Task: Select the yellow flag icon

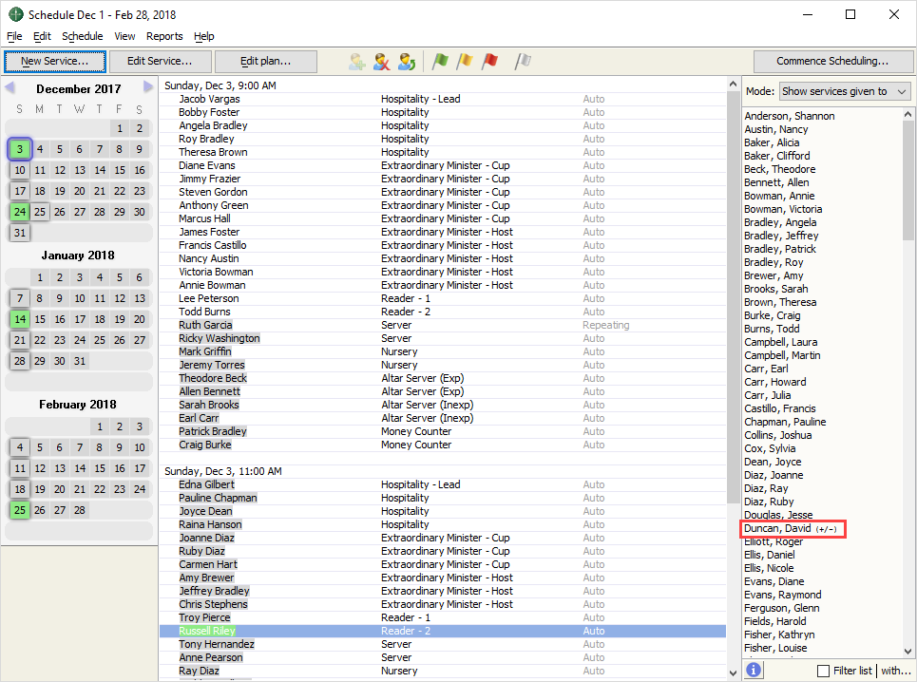Action: click(465, 62)
